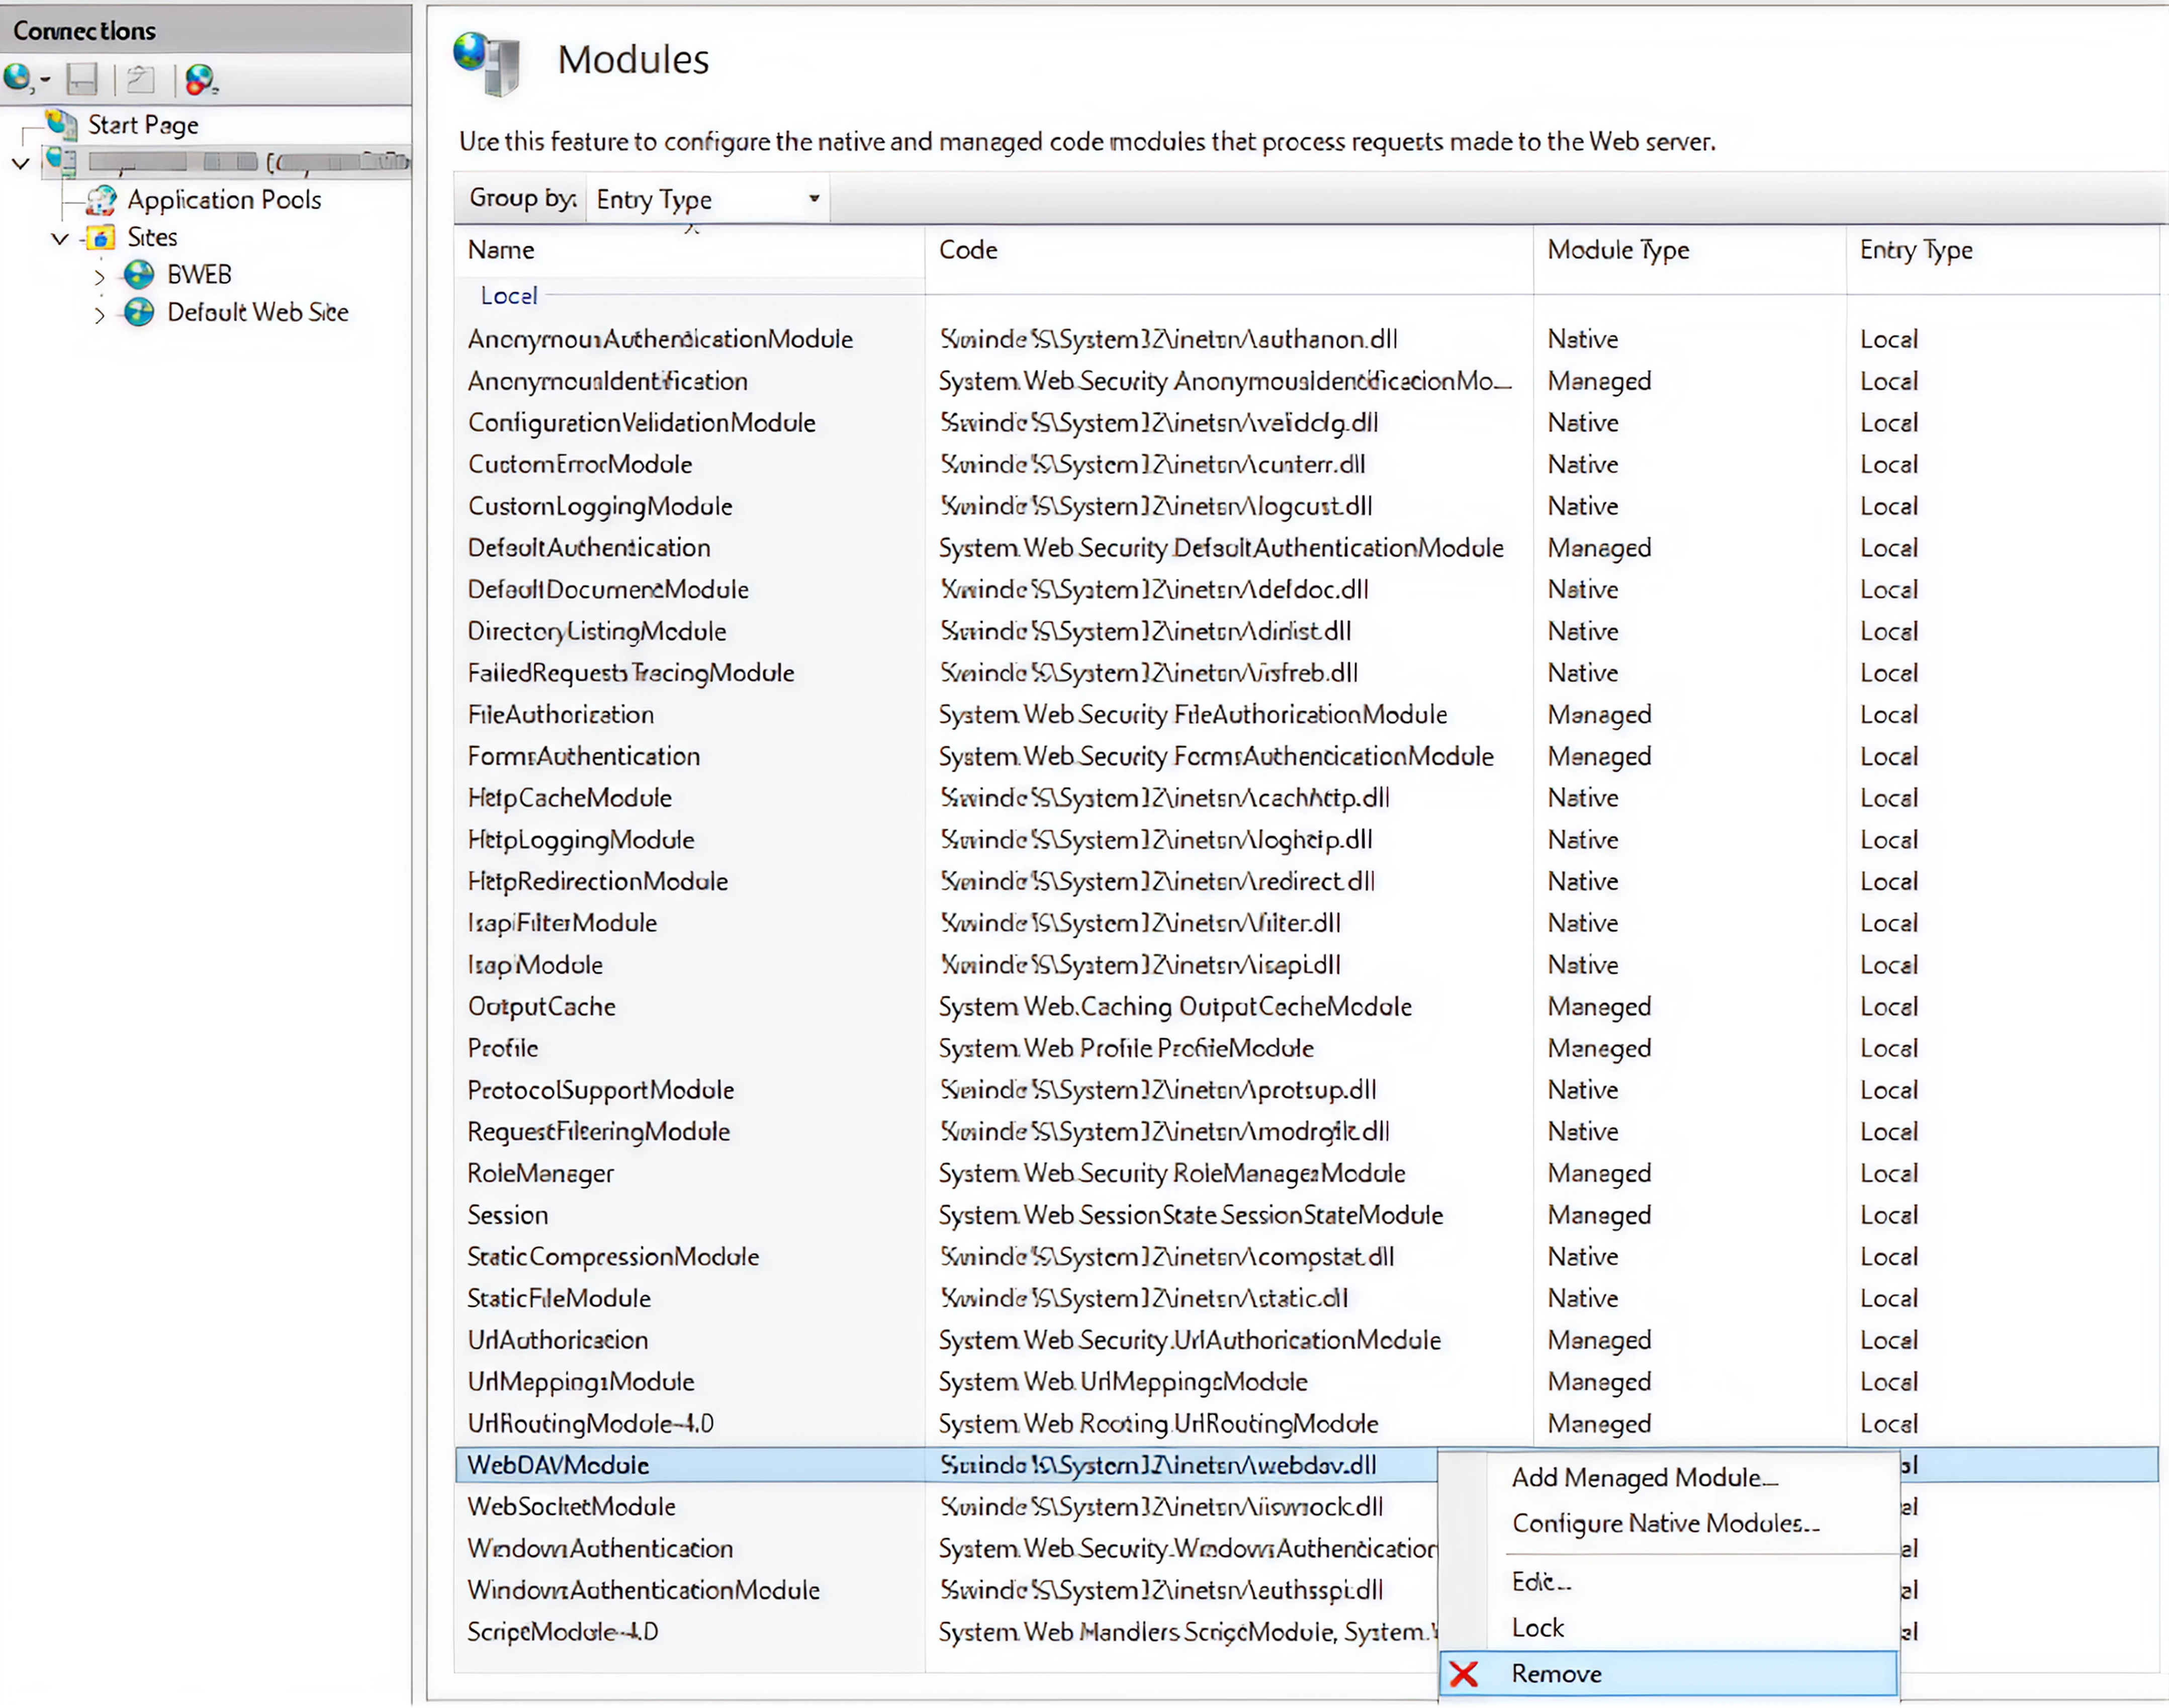Select HttpRedirectionModule row
Image resolution: width=2169 pixels, height=1708 pixels.
[x=1306, y=882]
